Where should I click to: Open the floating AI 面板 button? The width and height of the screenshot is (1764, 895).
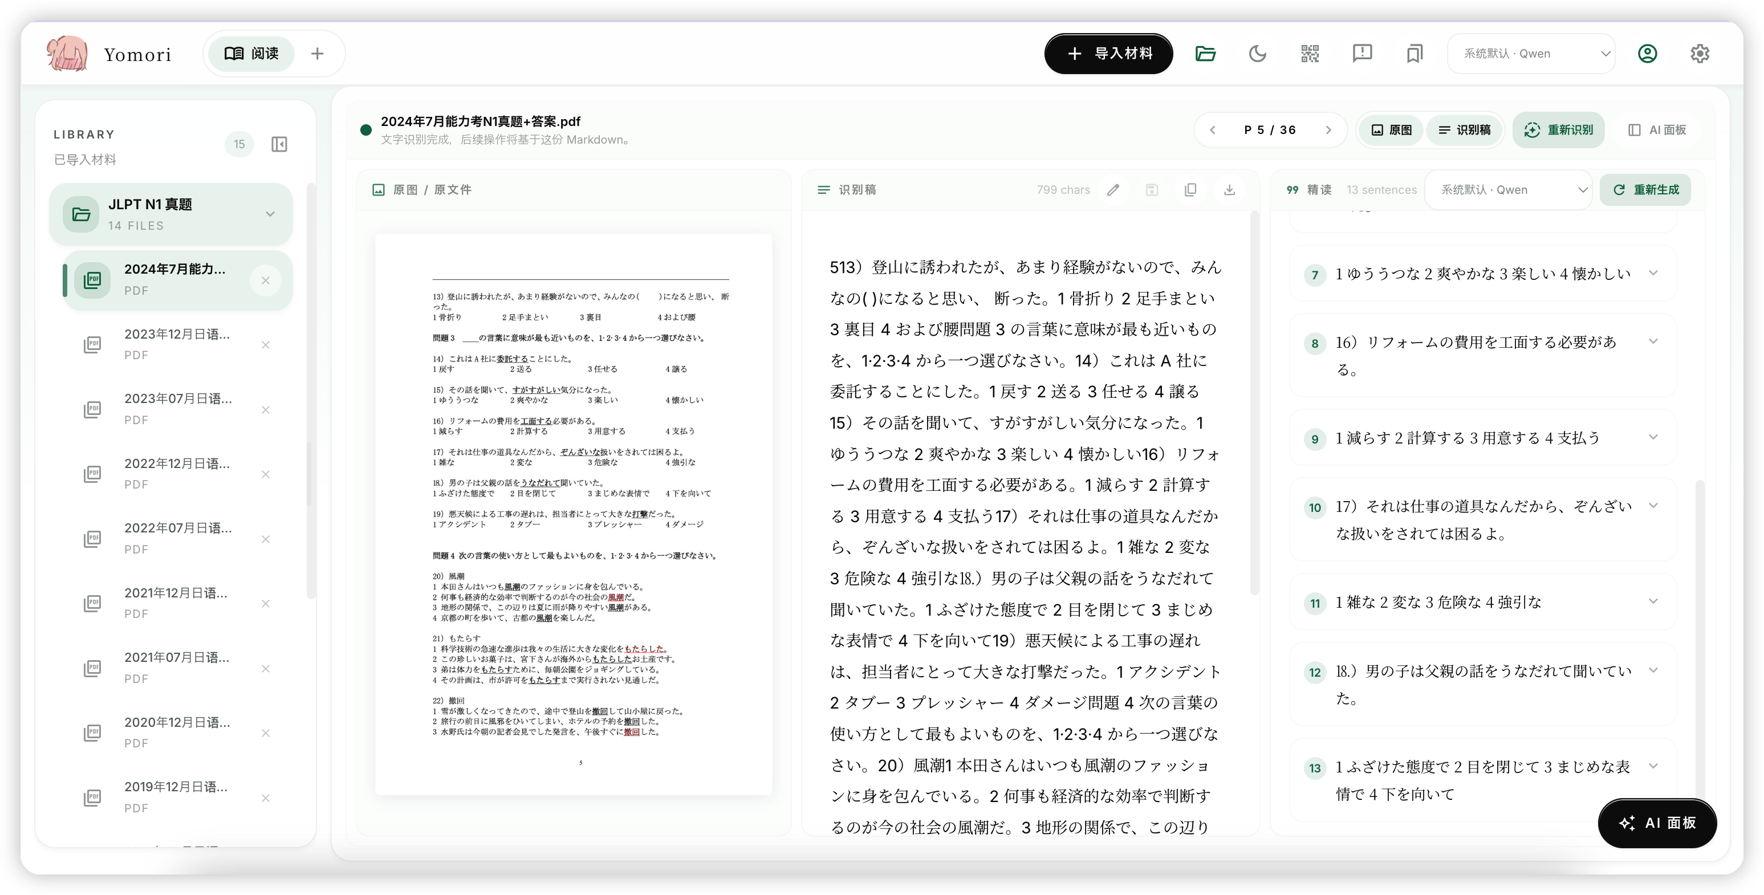point(1656,823)
